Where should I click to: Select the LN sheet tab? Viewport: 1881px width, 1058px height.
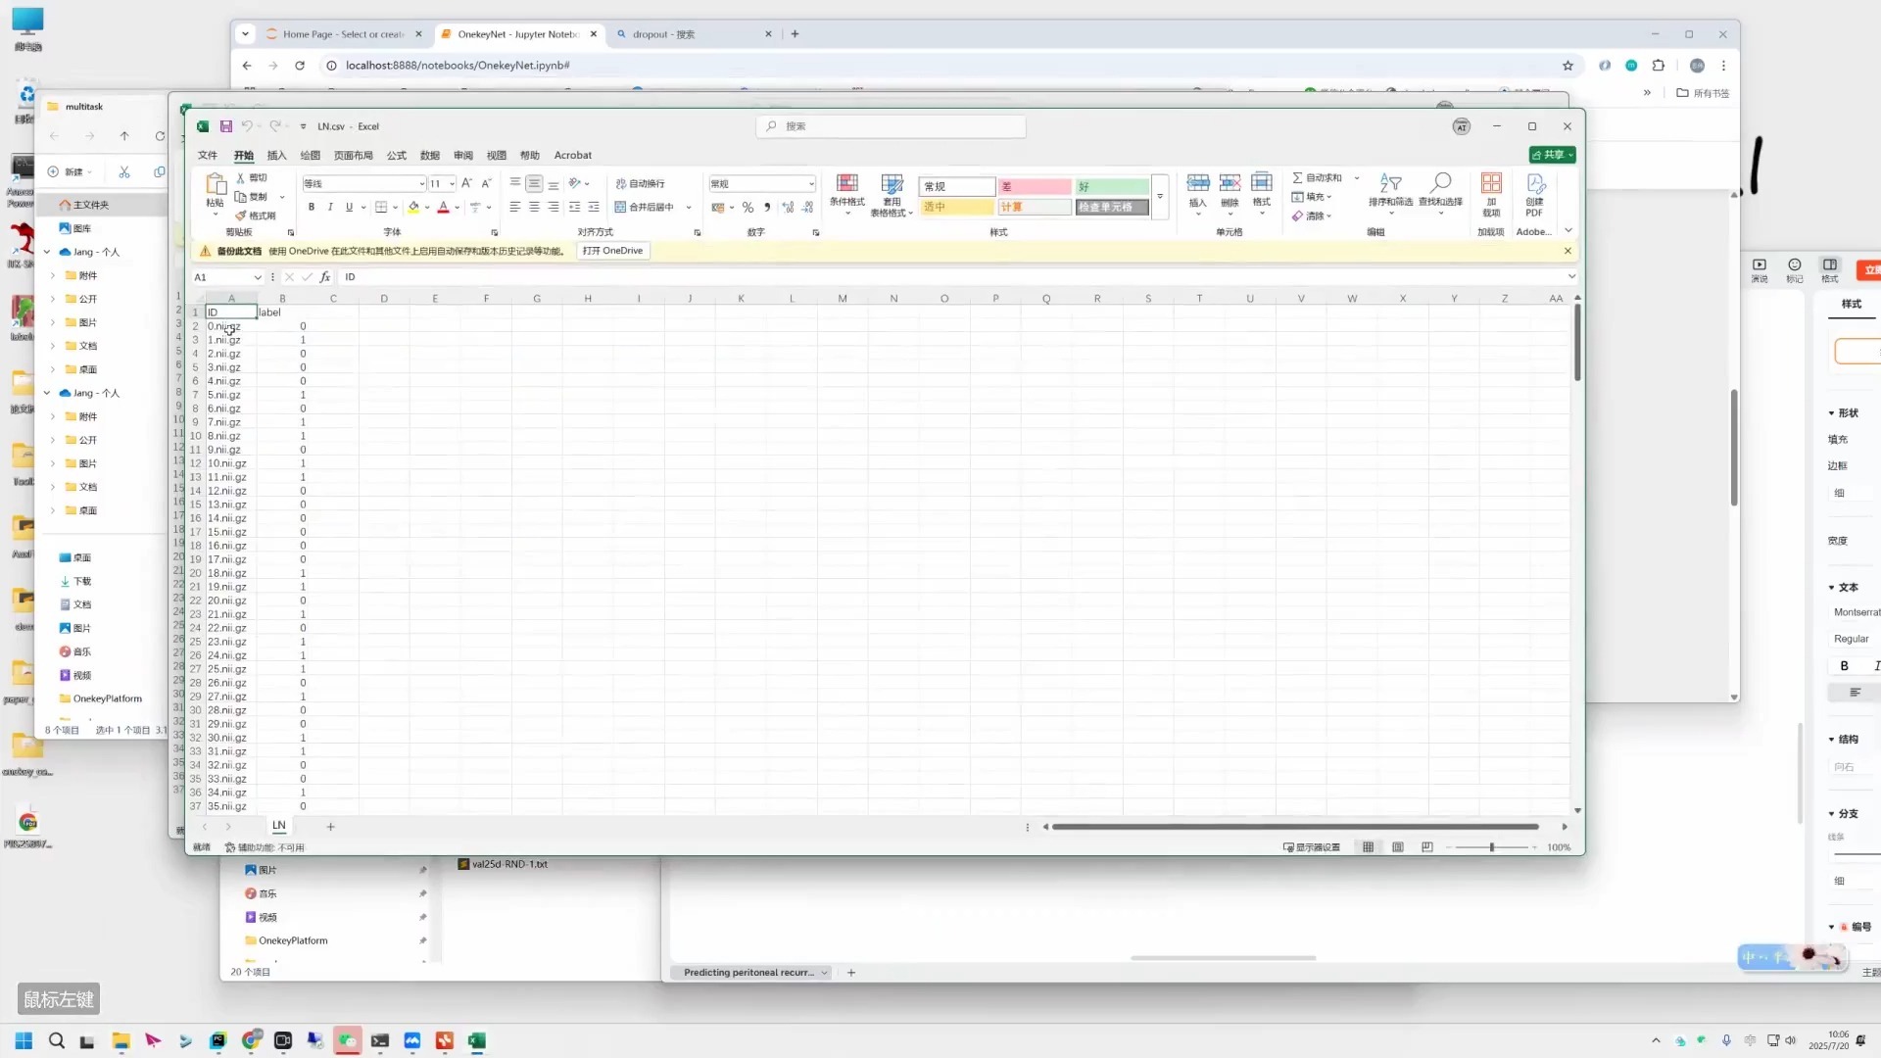pos(279,826)
